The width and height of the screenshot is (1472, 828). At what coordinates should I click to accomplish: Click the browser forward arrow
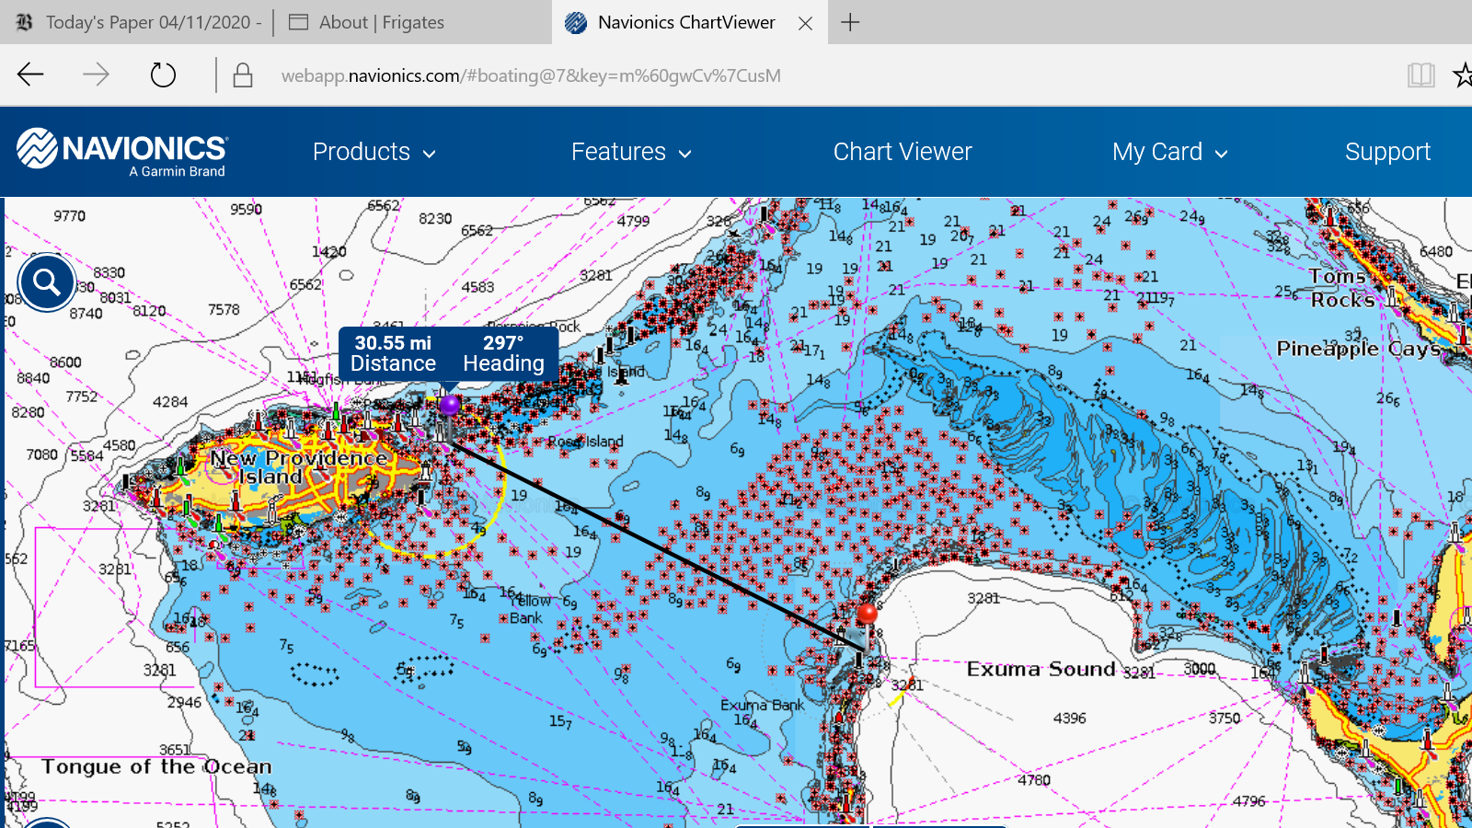click(x=96, y=75)
